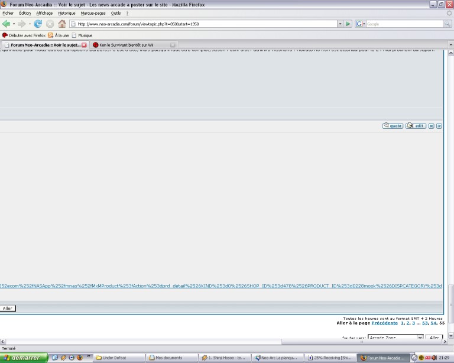Image resolution: width=454 pixels, height=363 pixels.
Task: Delete the post with the X icon
Action: 431,125
